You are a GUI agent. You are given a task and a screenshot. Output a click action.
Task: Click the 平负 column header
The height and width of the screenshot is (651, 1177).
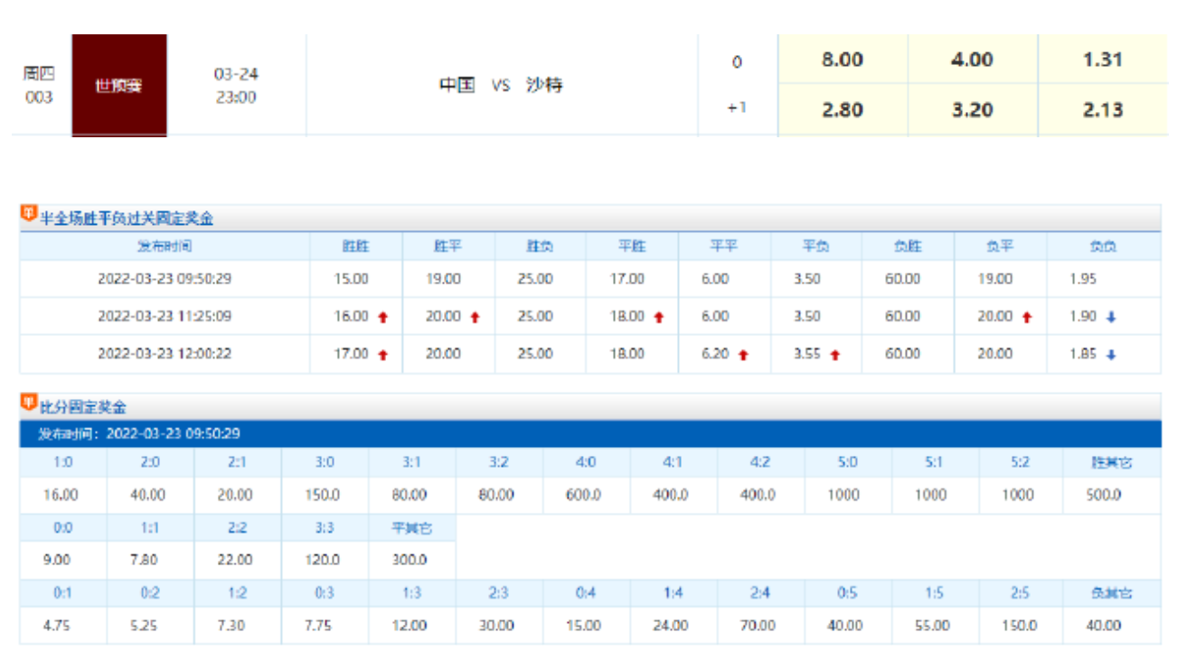coord(816,246)
